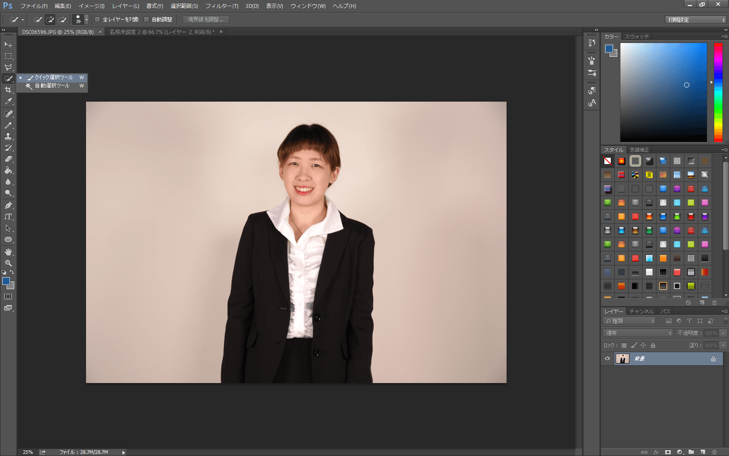The image size is (729, 456).
Task: Open the フィルター(T) menu
Action: [222, 6]
